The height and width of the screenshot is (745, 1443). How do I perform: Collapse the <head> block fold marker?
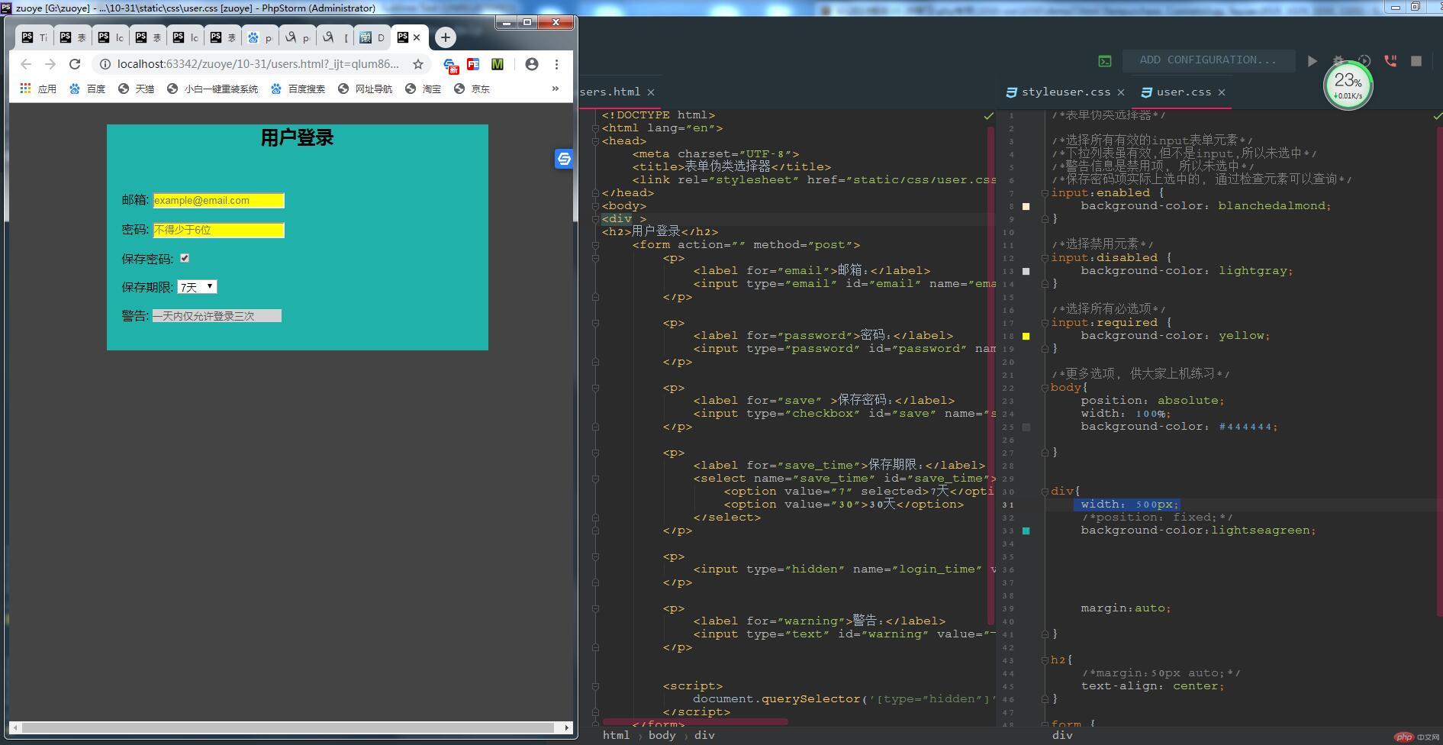(596, 141)
